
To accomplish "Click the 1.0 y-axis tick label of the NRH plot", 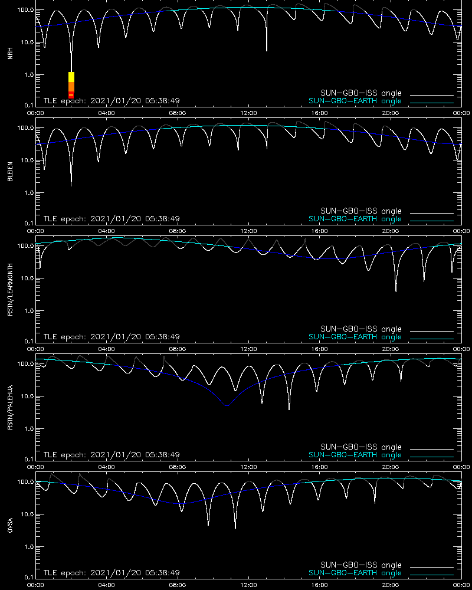I will tap(28, 74).
